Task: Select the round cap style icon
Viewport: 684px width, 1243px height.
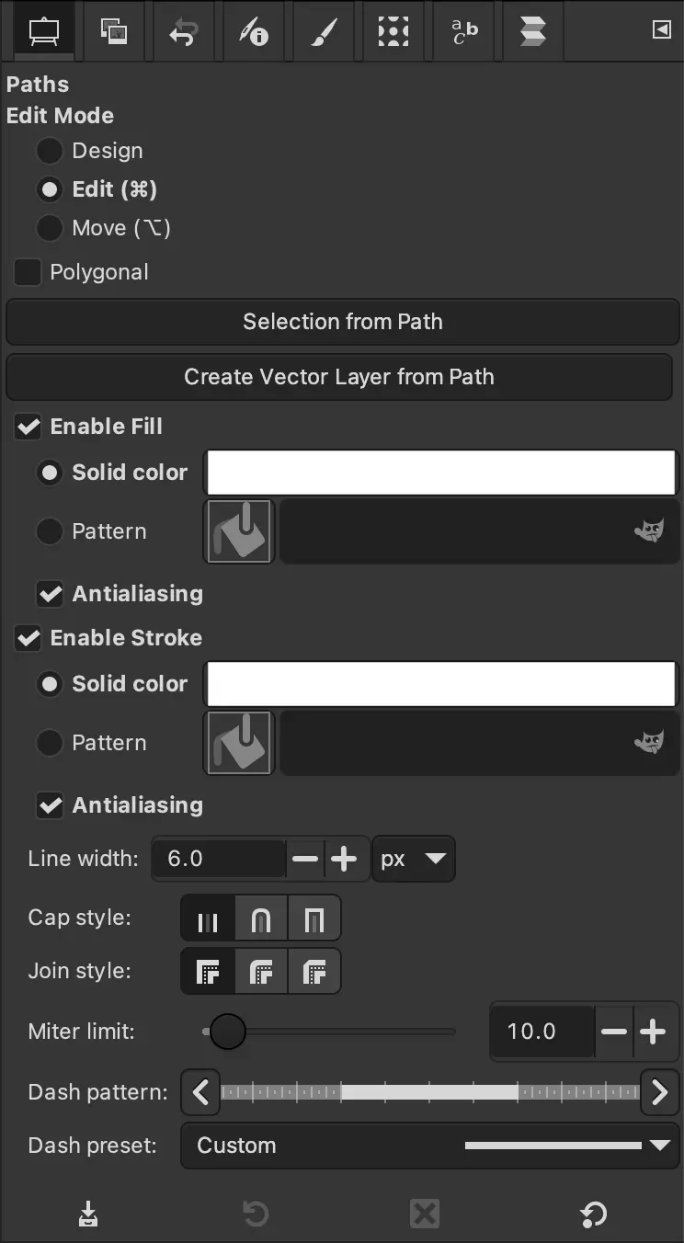Action: 261,918
